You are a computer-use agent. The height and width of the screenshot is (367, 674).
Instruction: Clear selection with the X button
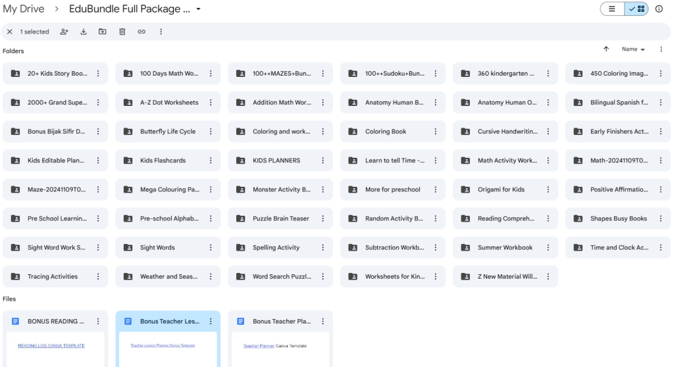(9, 32)
